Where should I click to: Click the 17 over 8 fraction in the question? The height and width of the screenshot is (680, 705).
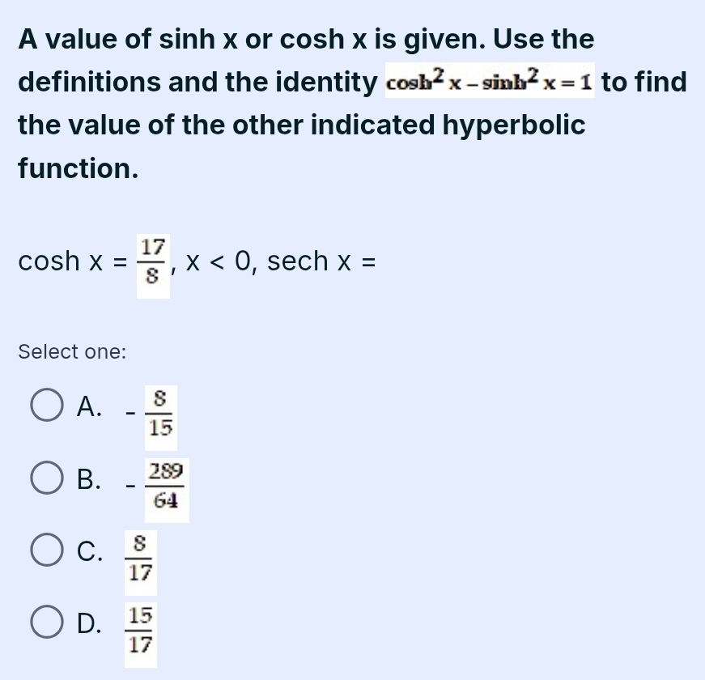point(153,262)
